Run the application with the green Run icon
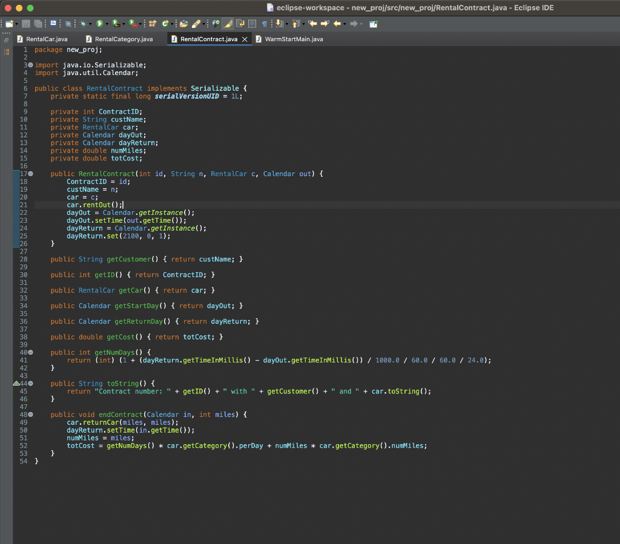 pyautogui.click(x=99, y=23)
